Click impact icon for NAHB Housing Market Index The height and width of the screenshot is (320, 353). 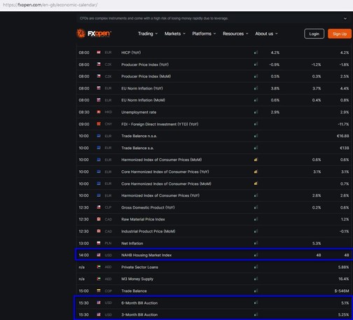(256, 255)
